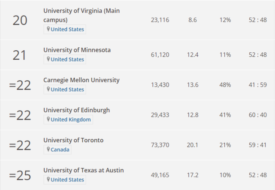Open University of Minnesota profile link
The height and width of the screenshot is (190, 275).
(x=77, y=50)
